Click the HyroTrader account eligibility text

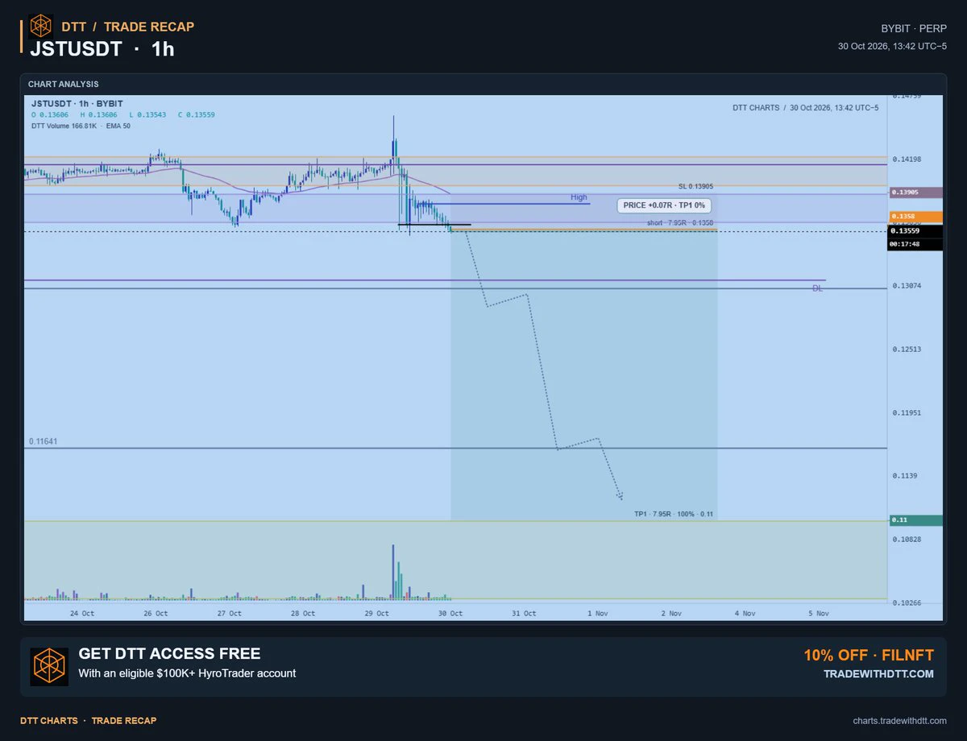point(187,673)
